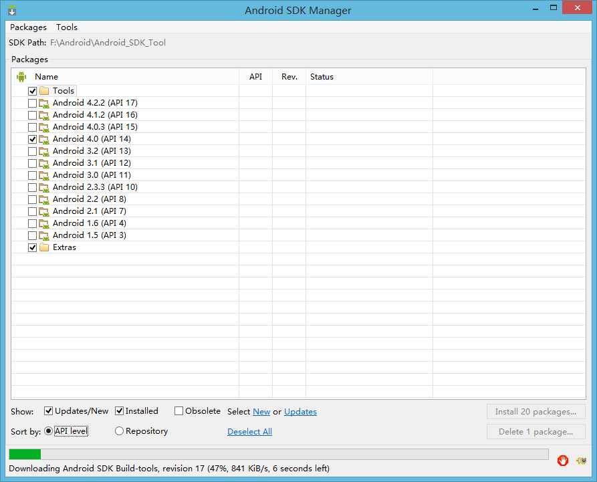Click the Android 1.6 (API 4) platform icon
This screenshot has height=482, width=597.
44,223
